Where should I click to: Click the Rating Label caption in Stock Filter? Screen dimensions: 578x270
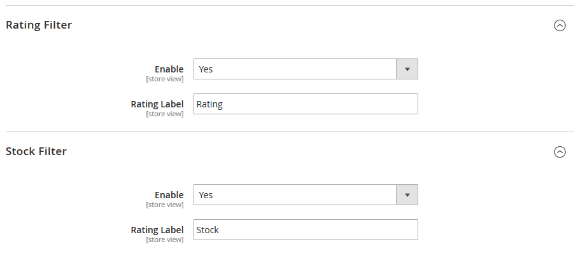coord(157,229)
